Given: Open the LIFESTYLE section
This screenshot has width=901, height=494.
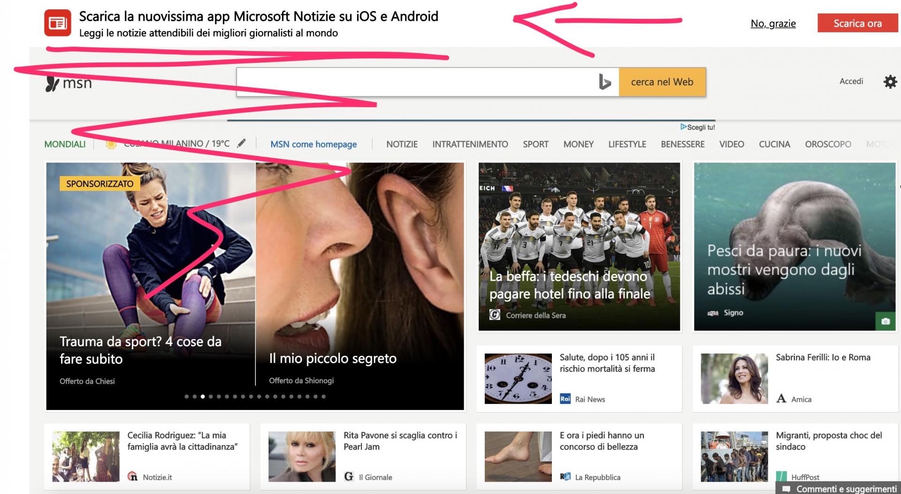Looking at the screenshot, I should click(627, 144).
